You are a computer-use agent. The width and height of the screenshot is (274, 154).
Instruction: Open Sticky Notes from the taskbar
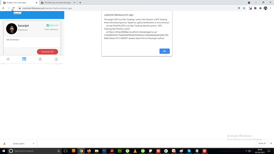tap(151, 151)
